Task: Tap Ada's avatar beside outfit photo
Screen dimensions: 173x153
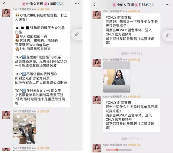Action: [6, 115]
